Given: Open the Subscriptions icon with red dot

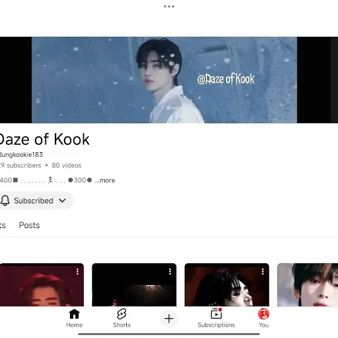Looking at the screenshot, I should [x=216, y=314].
